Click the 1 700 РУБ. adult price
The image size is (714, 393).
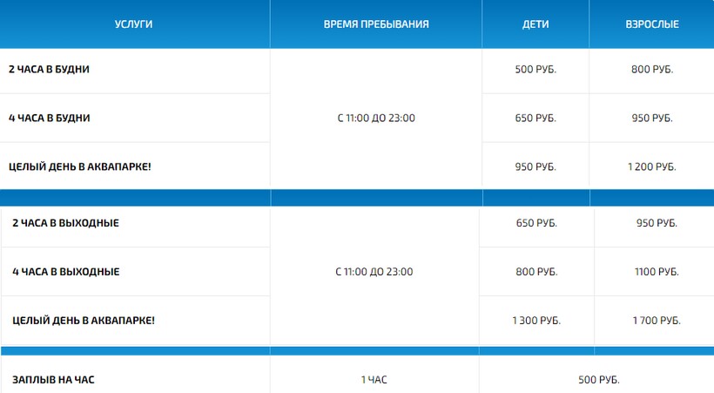pos(657,321)
